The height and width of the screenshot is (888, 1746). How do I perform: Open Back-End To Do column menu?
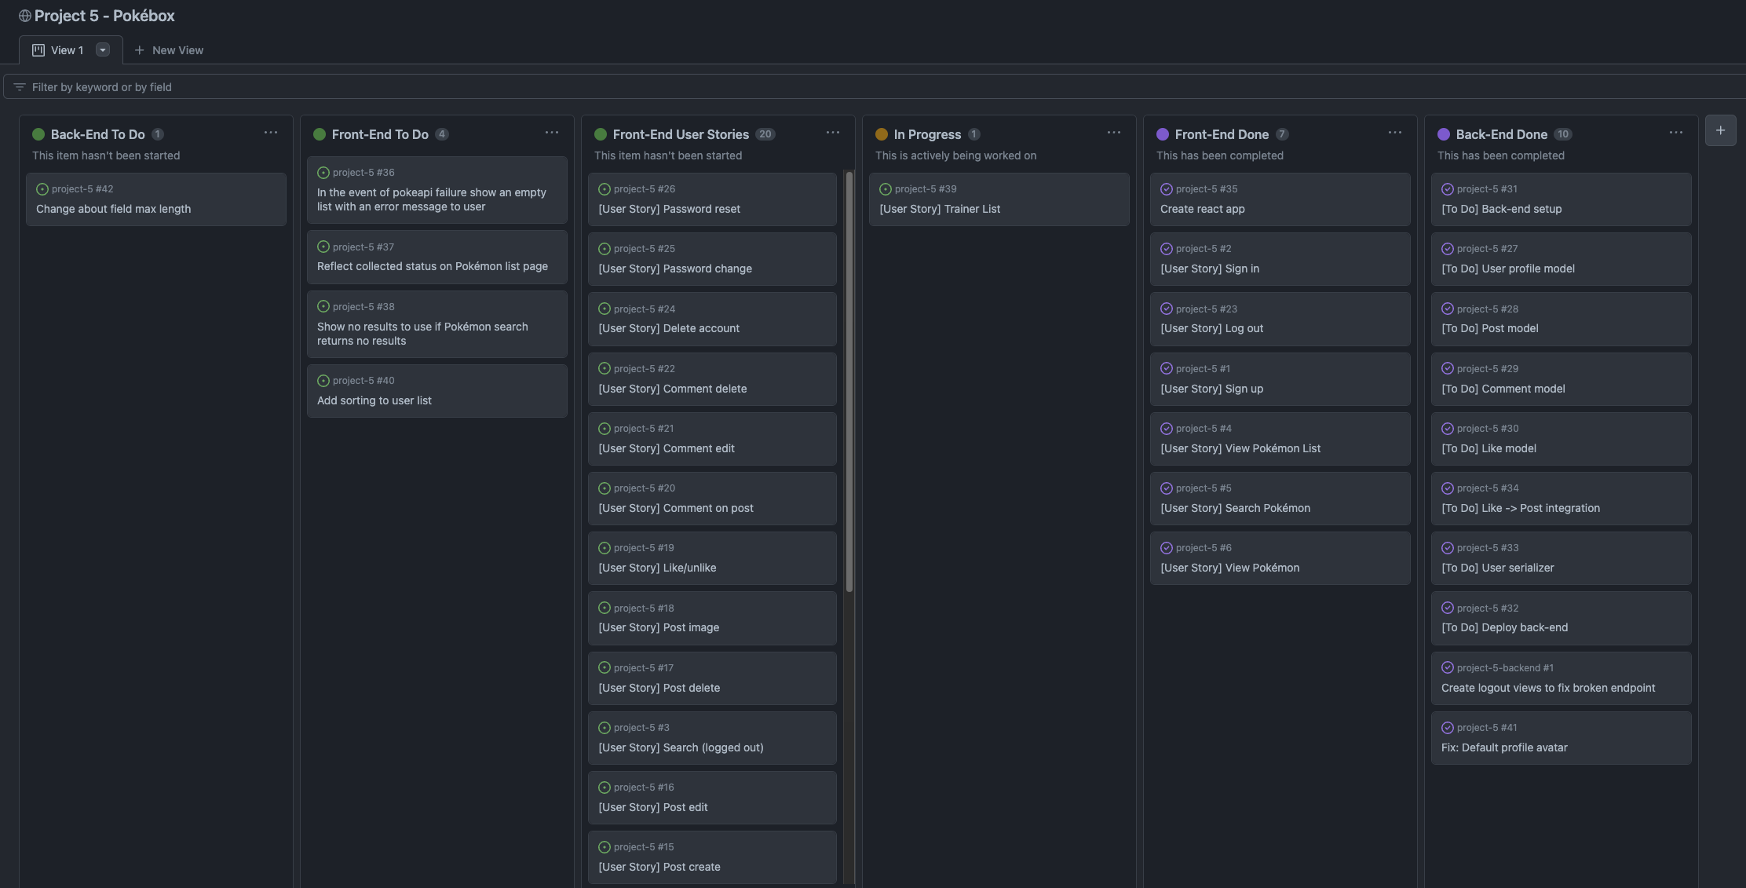[x=271, y=133]
